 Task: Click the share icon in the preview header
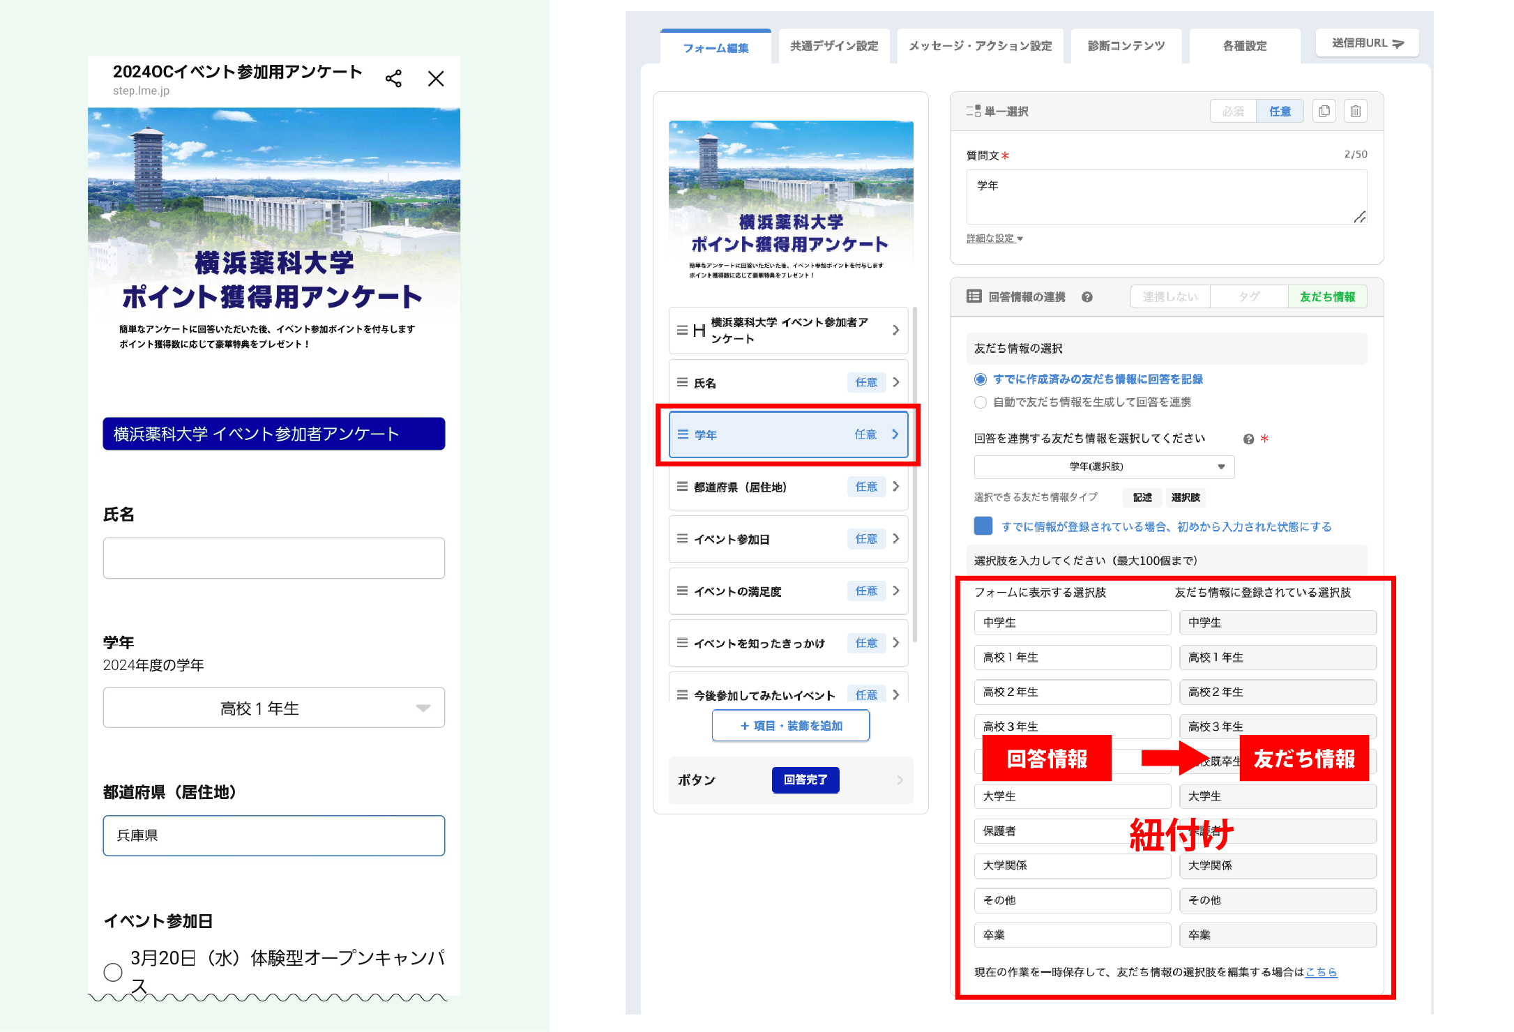pyautogui.click(x=393, y=79)
